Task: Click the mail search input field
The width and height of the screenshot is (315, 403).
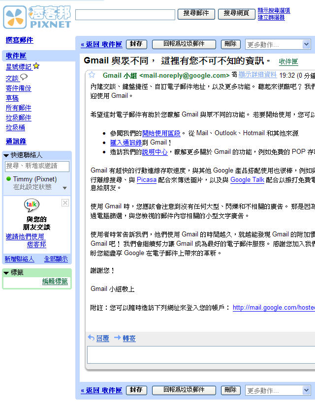Action: [125, 14]
